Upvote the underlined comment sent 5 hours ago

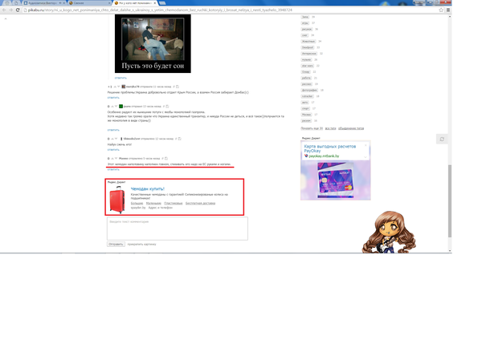[112, 159]
